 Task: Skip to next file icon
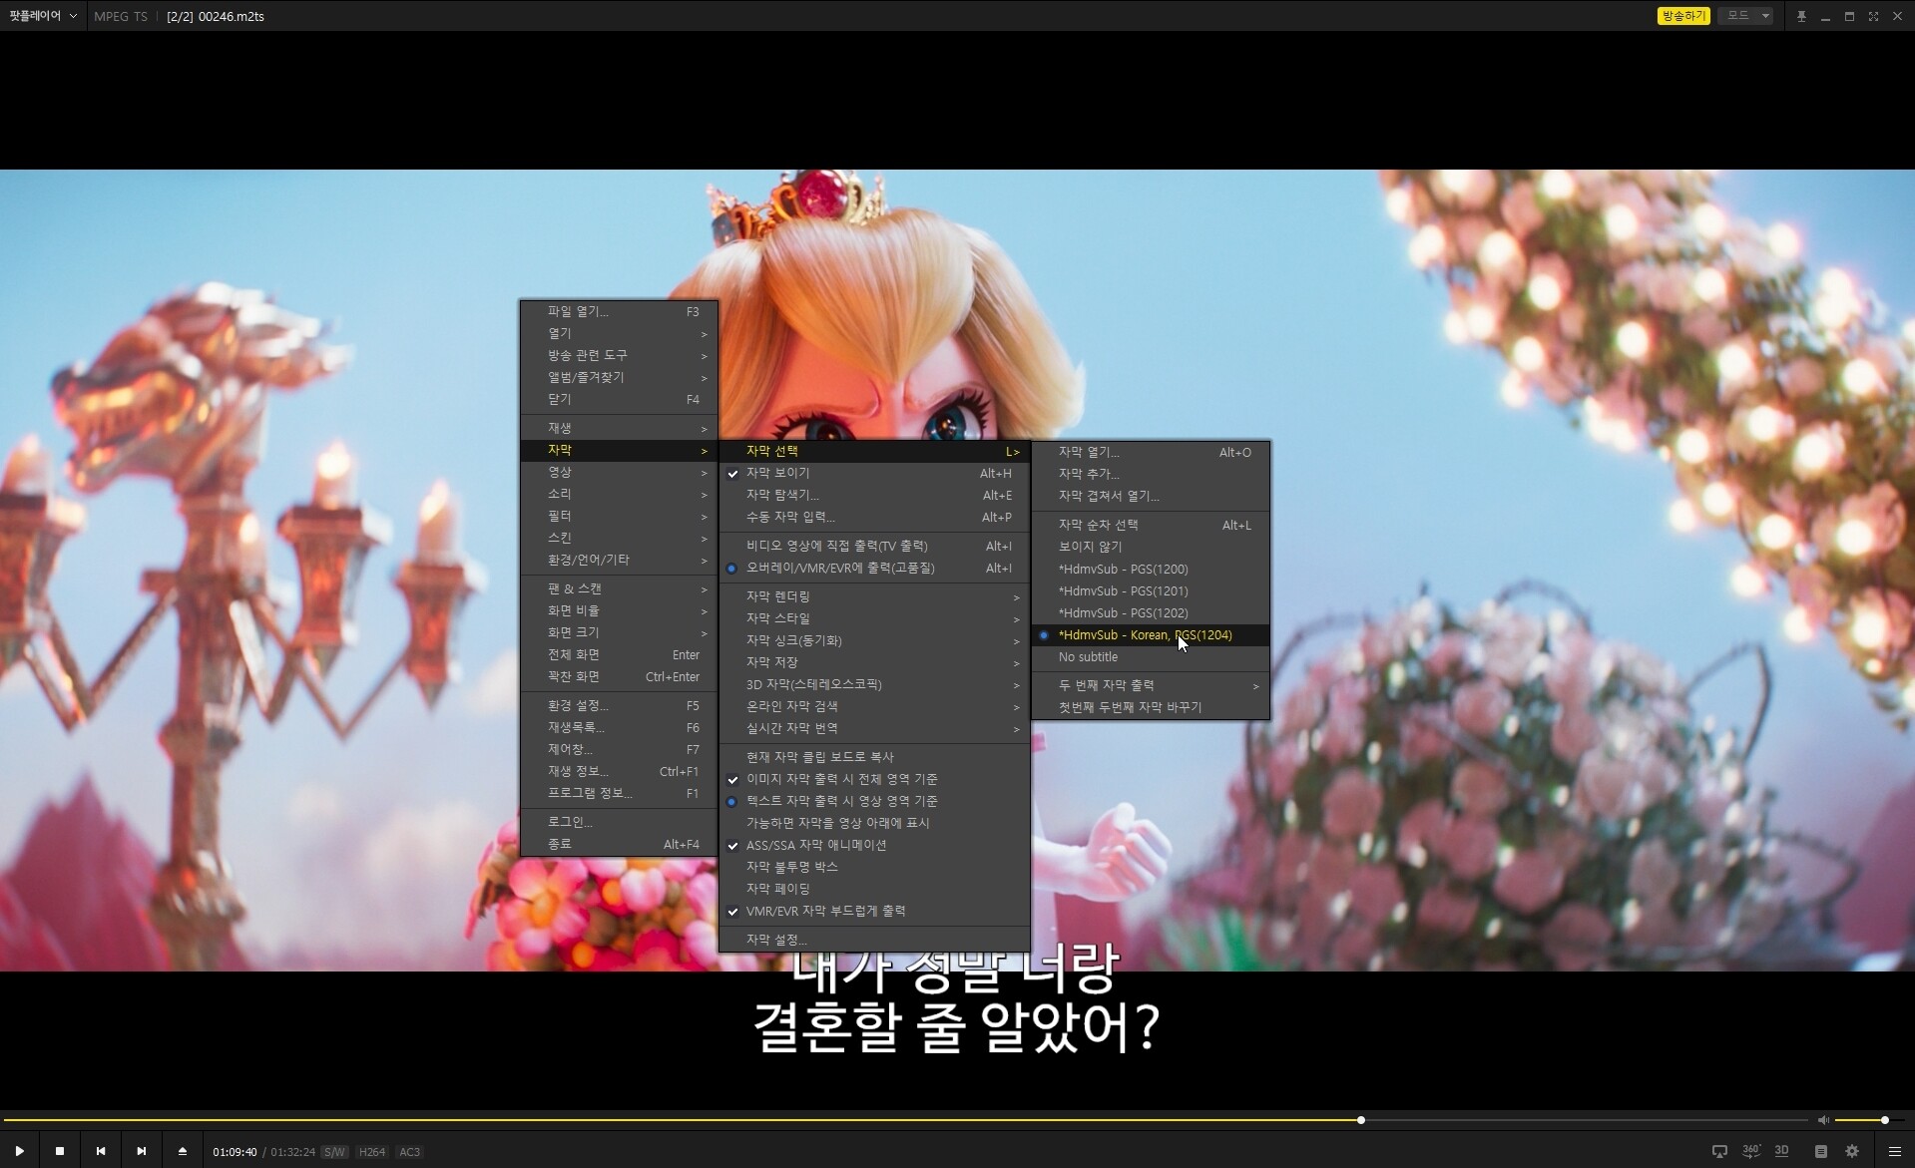point(141,1151)
